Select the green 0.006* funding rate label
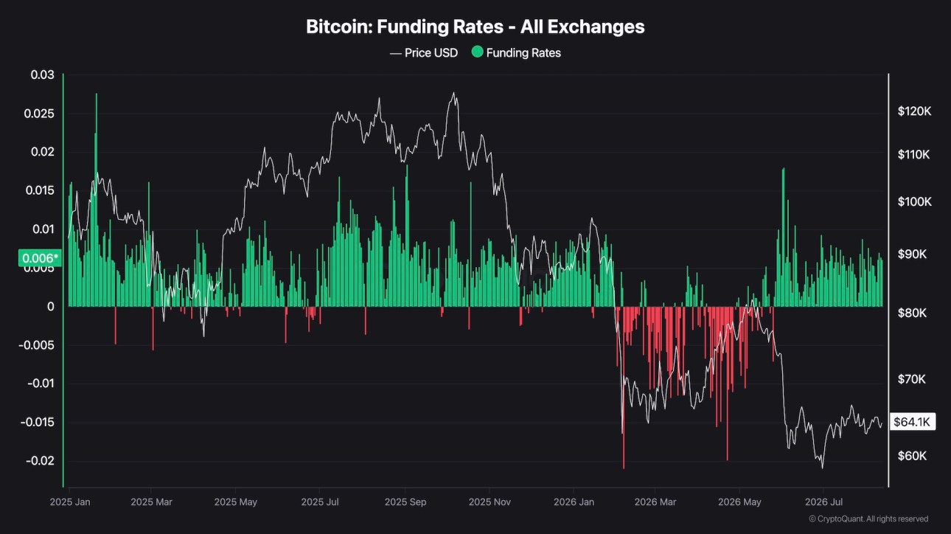Screen dimensions: 951x534 [39, 258]
